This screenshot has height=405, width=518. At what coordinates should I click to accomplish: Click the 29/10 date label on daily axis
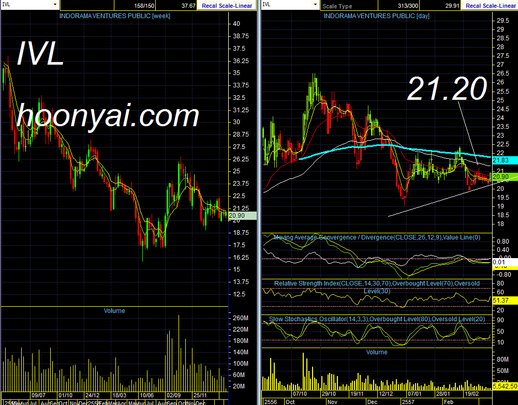click(x=329, y=394)
